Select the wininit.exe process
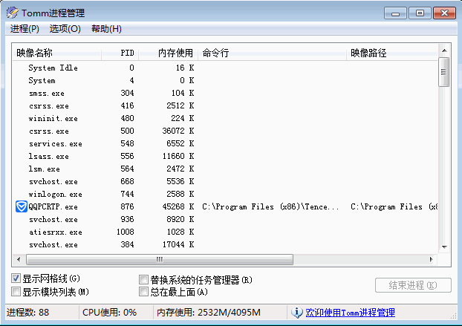Screen dimensions: 462x326 coord(225,118)
